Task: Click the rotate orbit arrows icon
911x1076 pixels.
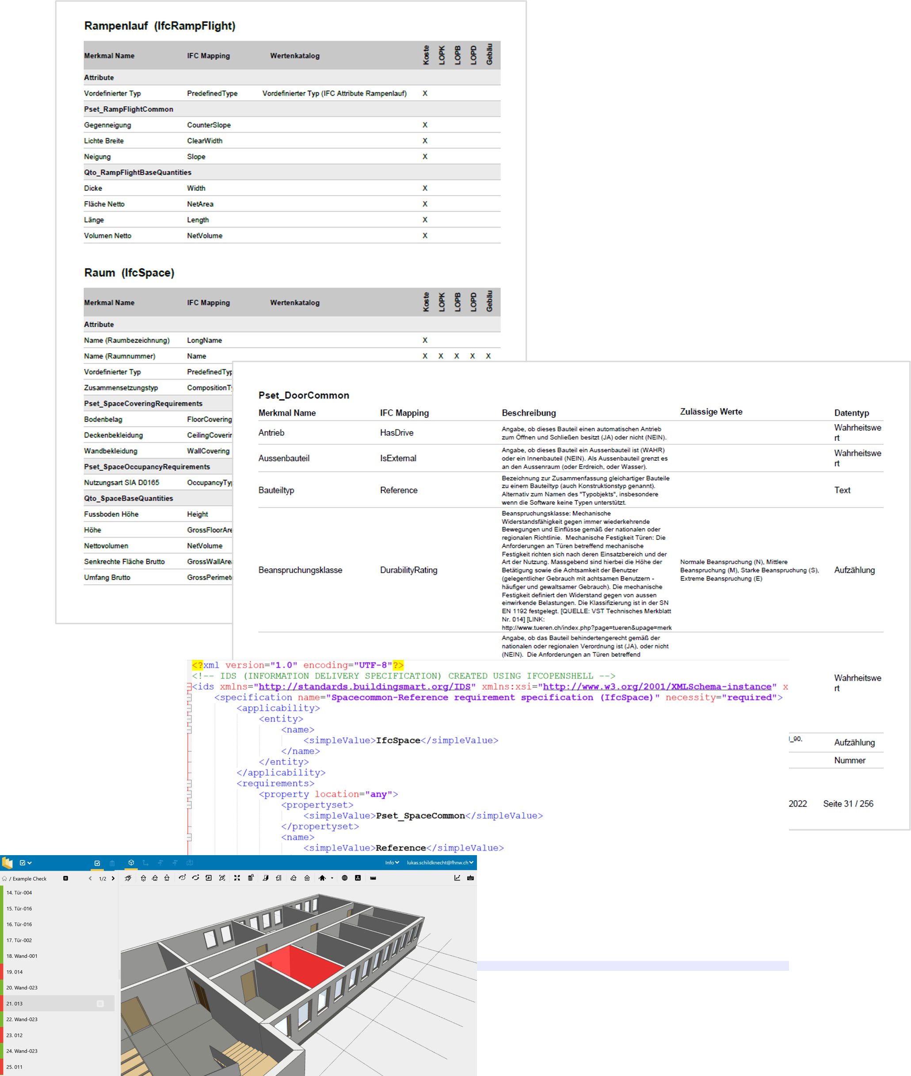Action: tap(196, 878)
